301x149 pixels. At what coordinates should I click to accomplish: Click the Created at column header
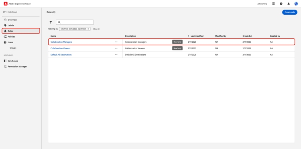[x=247, y=36]
